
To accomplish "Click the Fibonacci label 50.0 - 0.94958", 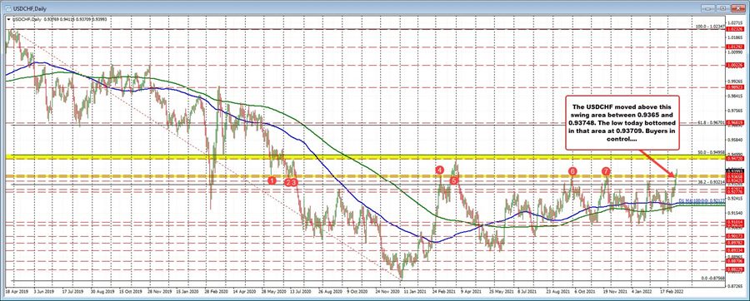I will point(712,152).
